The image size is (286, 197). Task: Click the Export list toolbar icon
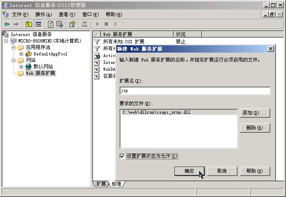[60, 24]
